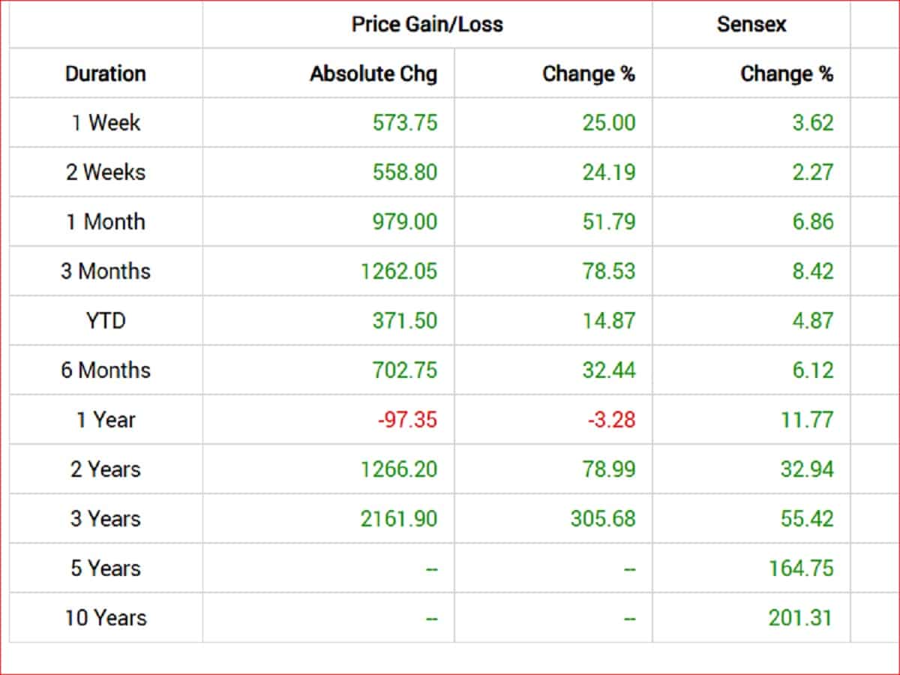Select the 1 Week duration row
900x675 pixels.
tap(106, 123)
